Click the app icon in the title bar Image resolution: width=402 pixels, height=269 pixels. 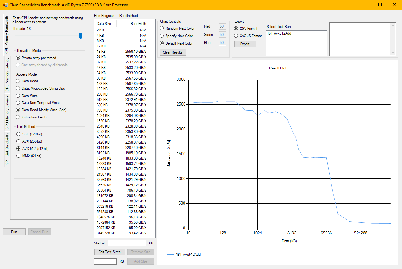[x=5, y=5]
